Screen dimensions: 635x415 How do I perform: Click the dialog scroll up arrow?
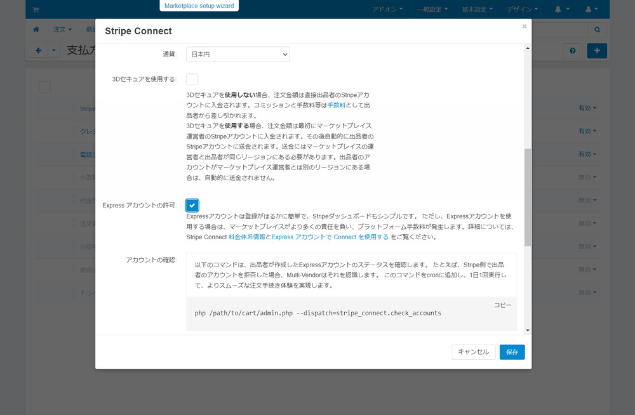coord(527,48)
